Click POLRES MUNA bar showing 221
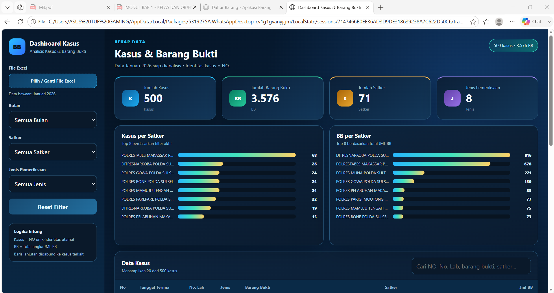The height and width of the screenshot is (293, 554). 408,173
